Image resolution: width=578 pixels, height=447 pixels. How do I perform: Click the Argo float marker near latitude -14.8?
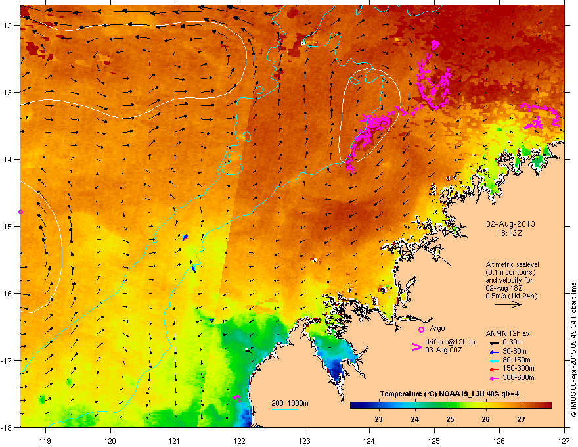[20, 212]
